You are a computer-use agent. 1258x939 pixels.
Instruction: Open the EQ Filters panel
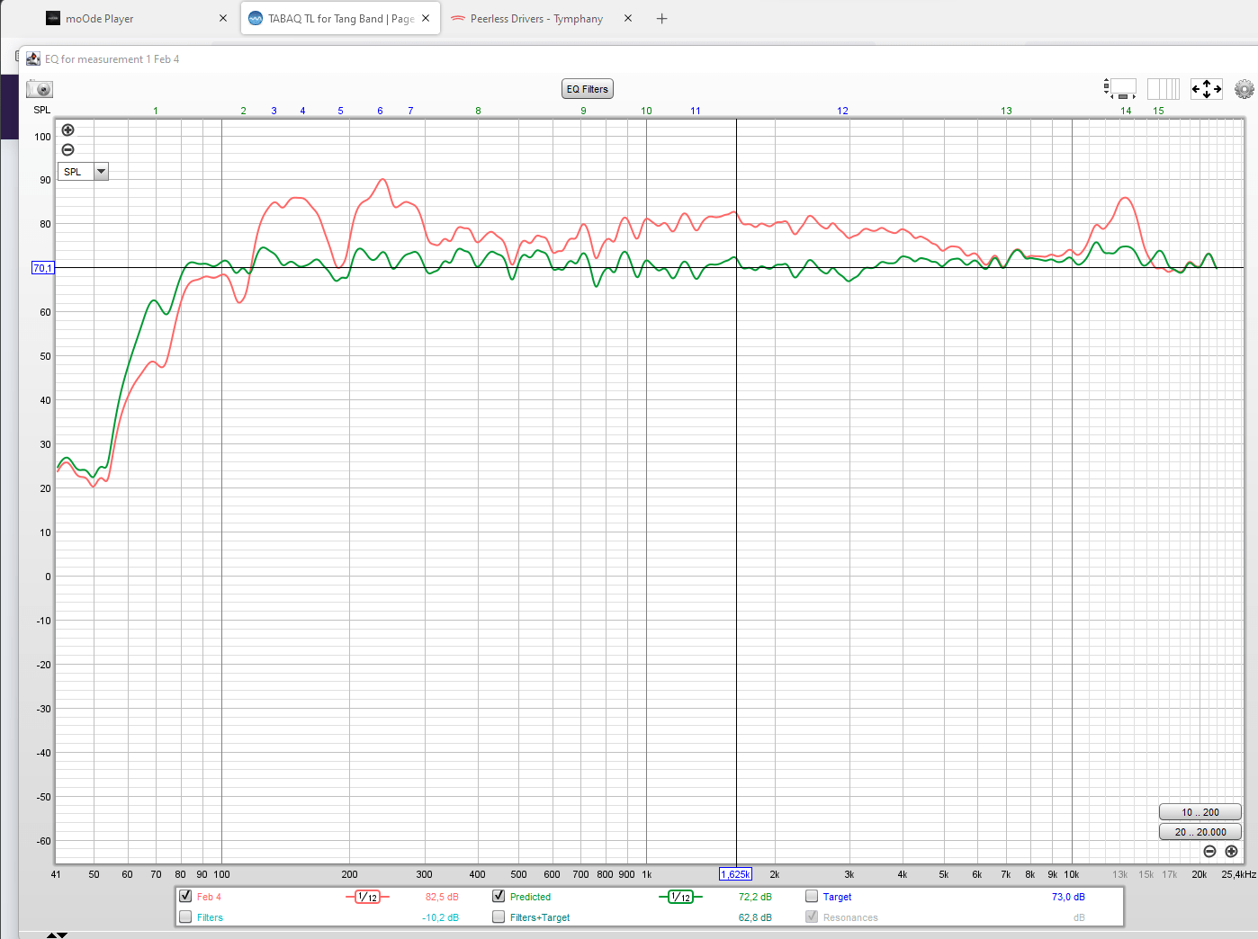click(588, 89)
